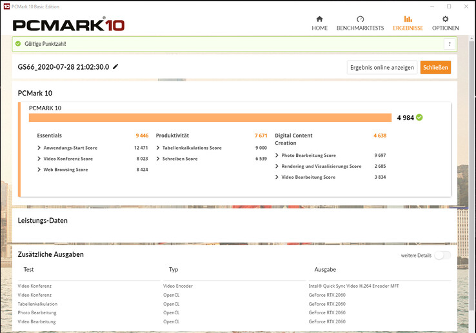Click Intel Quick Sync Video H.264 Encoder MFT
This screenshot has width=476, height=333.
point(353,286)
